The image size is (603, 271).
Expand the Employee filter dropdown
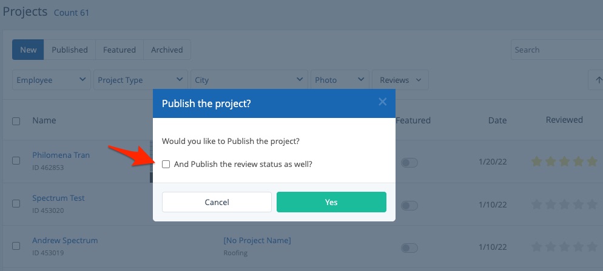(51, 80)
